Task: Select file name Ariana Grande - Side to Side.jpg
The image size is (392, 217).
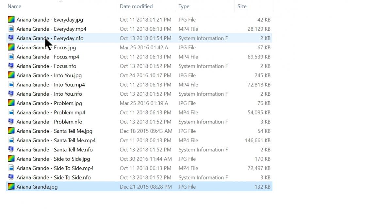Action: pos(53,159)
